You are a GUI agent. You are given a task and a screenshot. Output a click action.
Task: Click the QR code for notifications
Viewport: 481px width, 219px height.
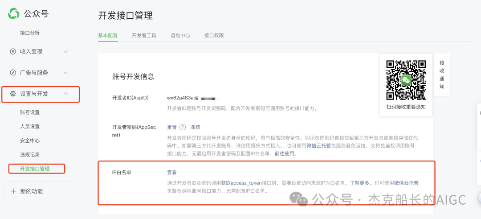[x=406, y=80]
